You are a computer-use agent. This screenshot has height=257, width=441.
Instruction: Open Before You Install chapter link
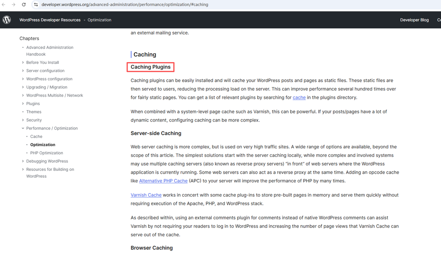point(43,63)
